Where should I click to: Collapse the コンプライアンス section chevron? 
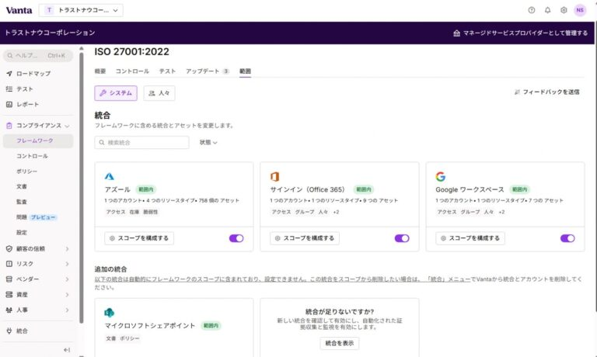coord(68,126)
